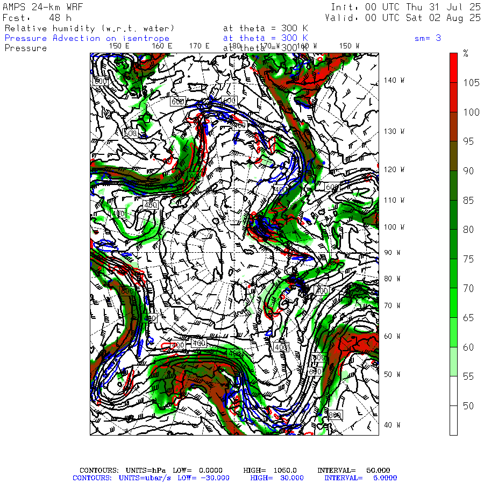Select the olive-brown band between 90 and 95

pyautogui.click(x=453, y=156)
